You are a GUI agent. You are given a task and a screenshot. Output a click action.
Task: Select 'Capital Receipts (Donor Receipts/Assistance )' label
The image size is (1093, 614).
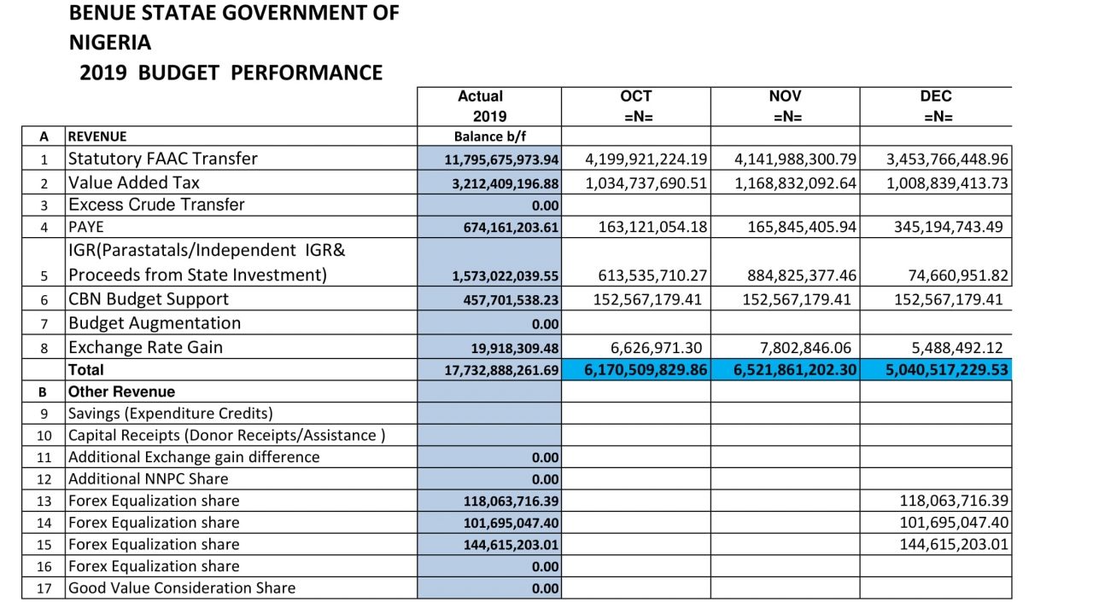(226, 435)
